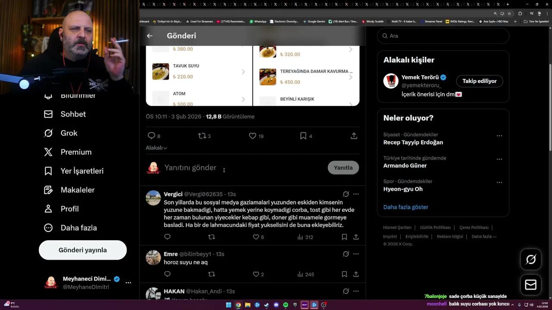552x310 pixels.
Task: Repost Vergici's comment
Action: coord(211,237)
